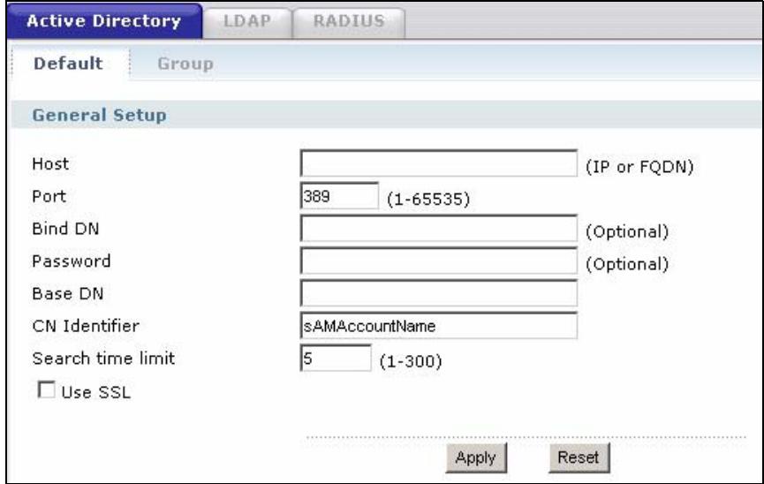Select the Group sub-tab

[x=185, y=64]
